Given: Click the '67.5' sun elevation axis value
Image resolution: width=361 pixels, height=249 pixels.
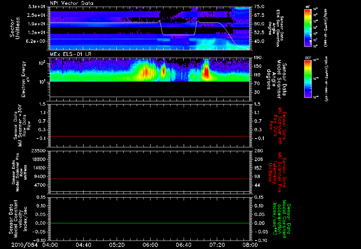Looking at the screenshot, I should (x=259, y=15).
